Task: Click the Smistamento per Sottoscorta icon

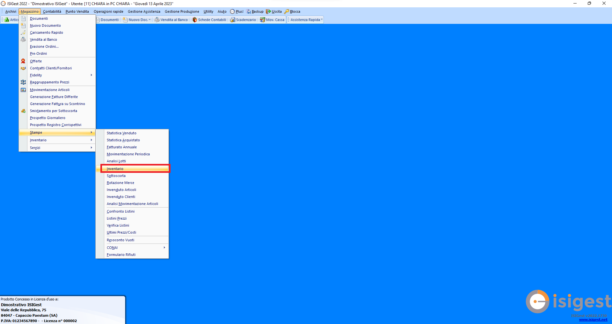Action: point(23,111)
